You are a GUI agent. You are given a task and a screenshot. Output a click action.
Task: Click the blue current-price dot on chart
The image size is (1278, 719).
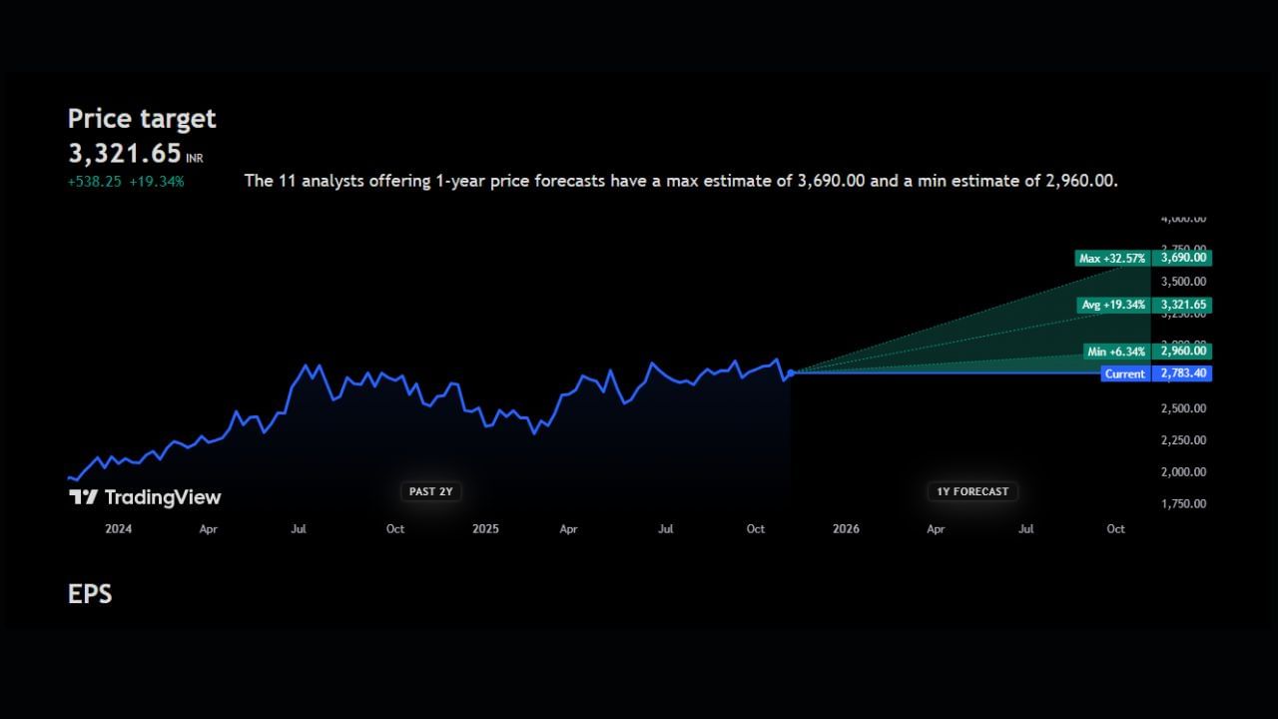[x=791, y=372]
